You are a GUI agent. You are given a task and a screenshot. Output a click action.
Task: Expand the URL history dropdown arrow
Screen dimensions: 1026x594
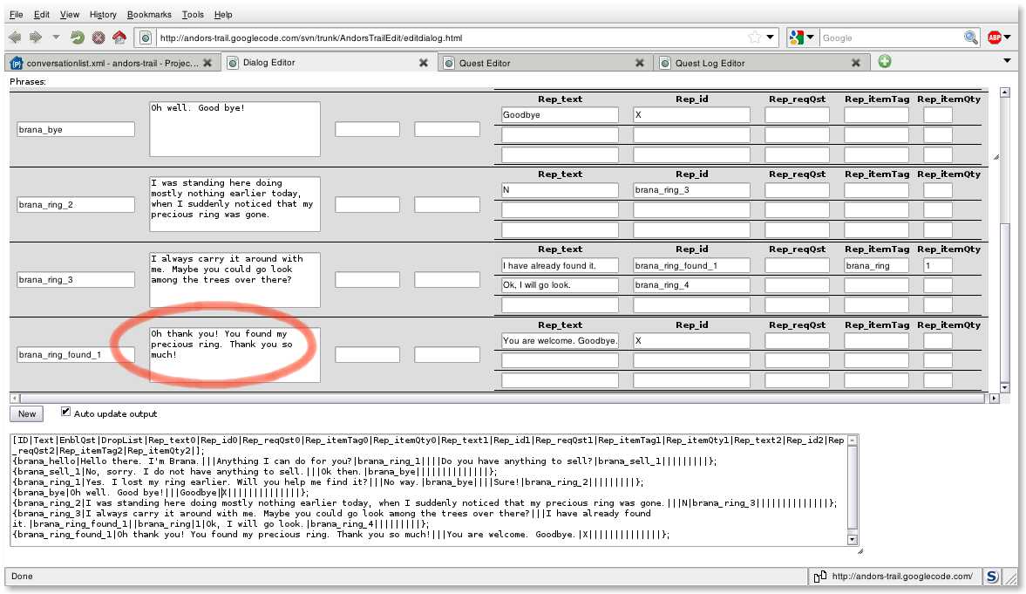coord(771,38)
